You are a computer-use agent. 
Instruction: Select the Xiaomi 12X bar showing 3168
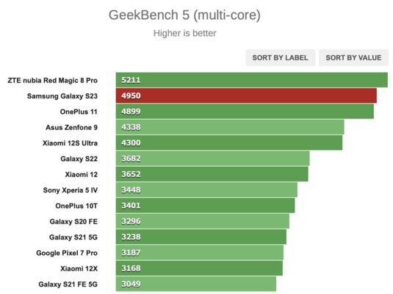tap(199, 268)
